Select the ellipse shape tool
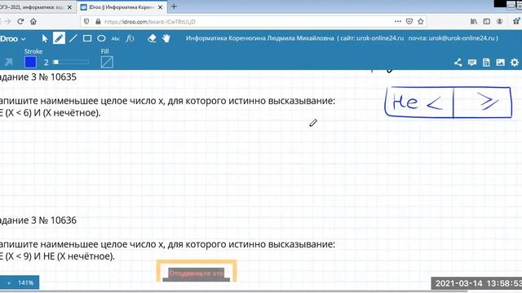522x293 pixels. pos(101,38)
